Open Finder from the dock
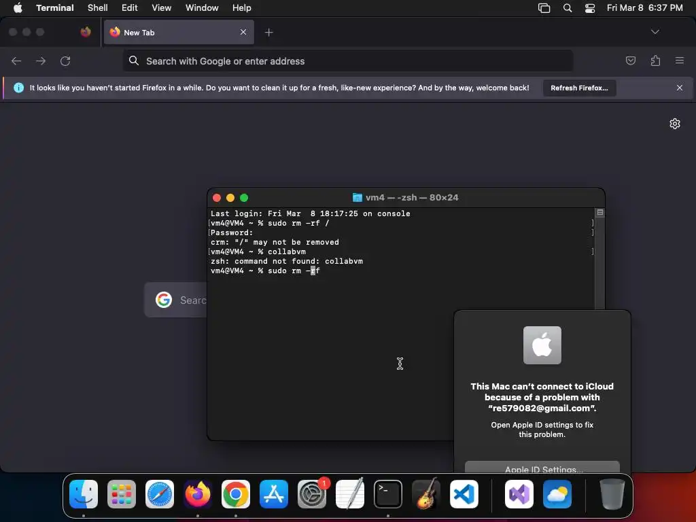The height and width of the screenshot is (522, 696). coord(84,493)
